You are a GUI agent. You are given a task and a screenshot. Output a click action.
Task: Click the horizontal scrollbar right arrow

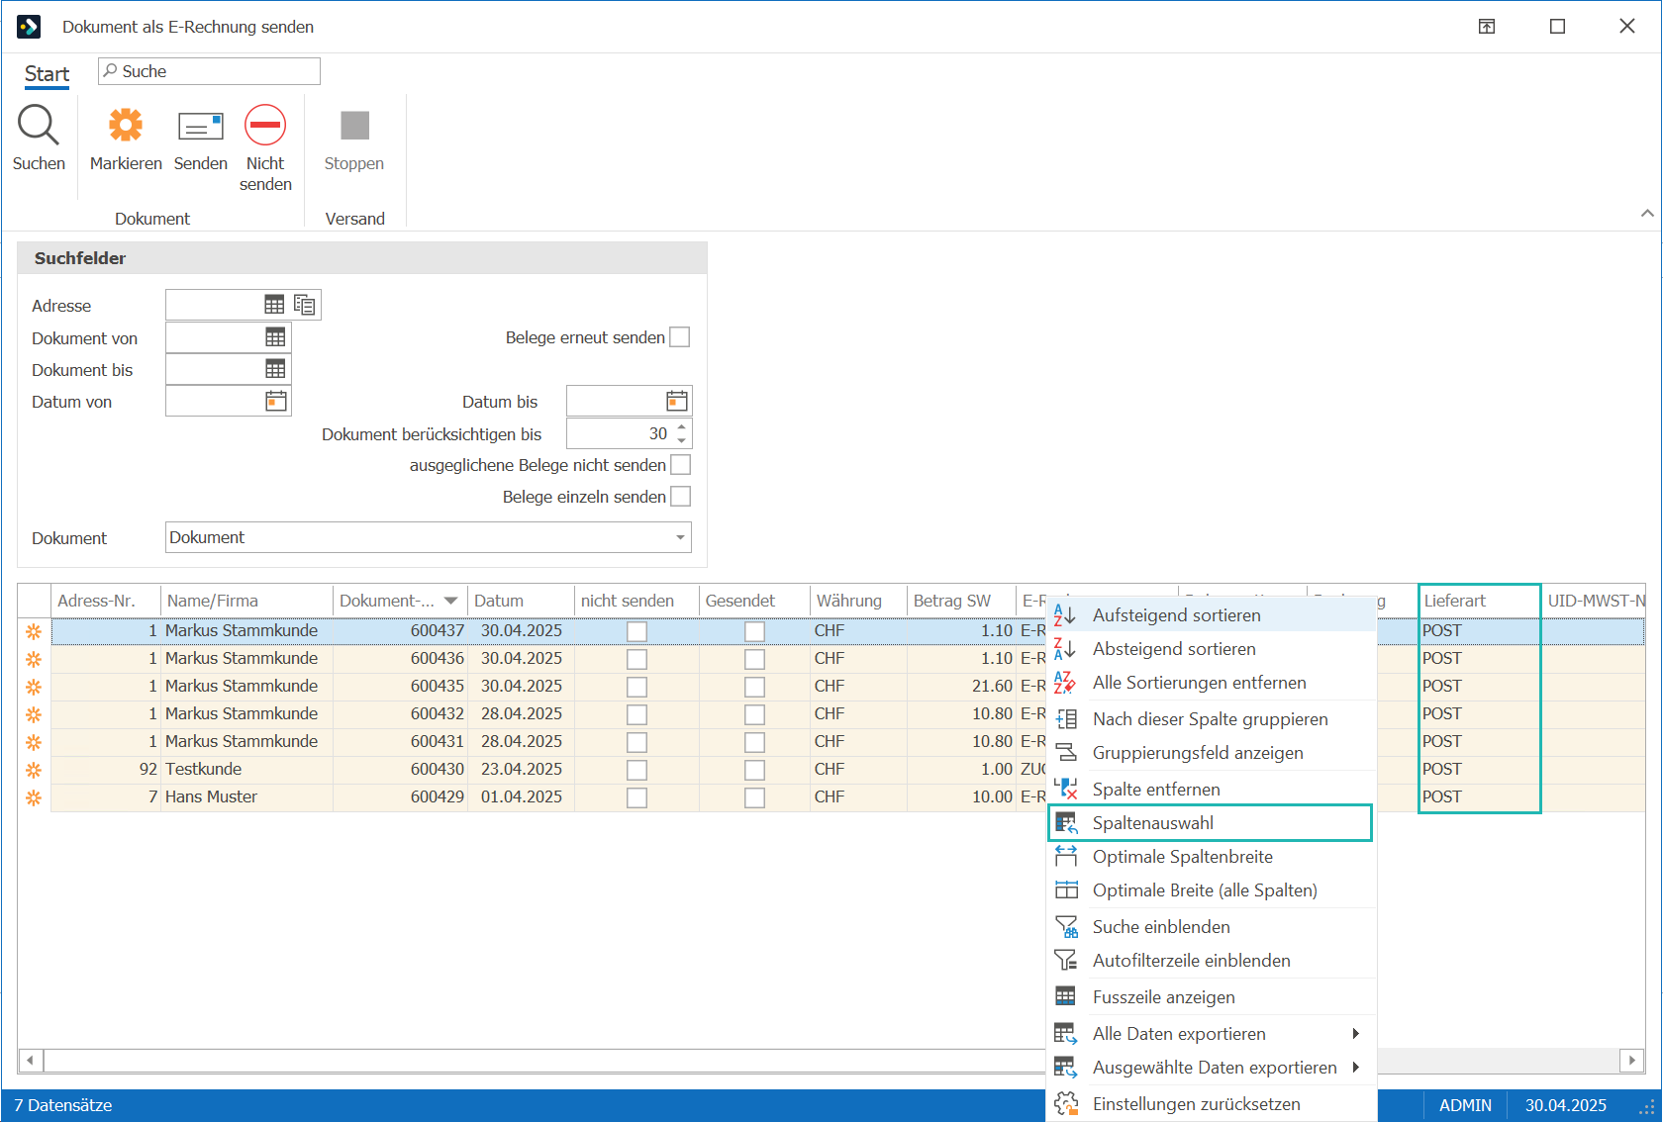pos(1632,1061)
